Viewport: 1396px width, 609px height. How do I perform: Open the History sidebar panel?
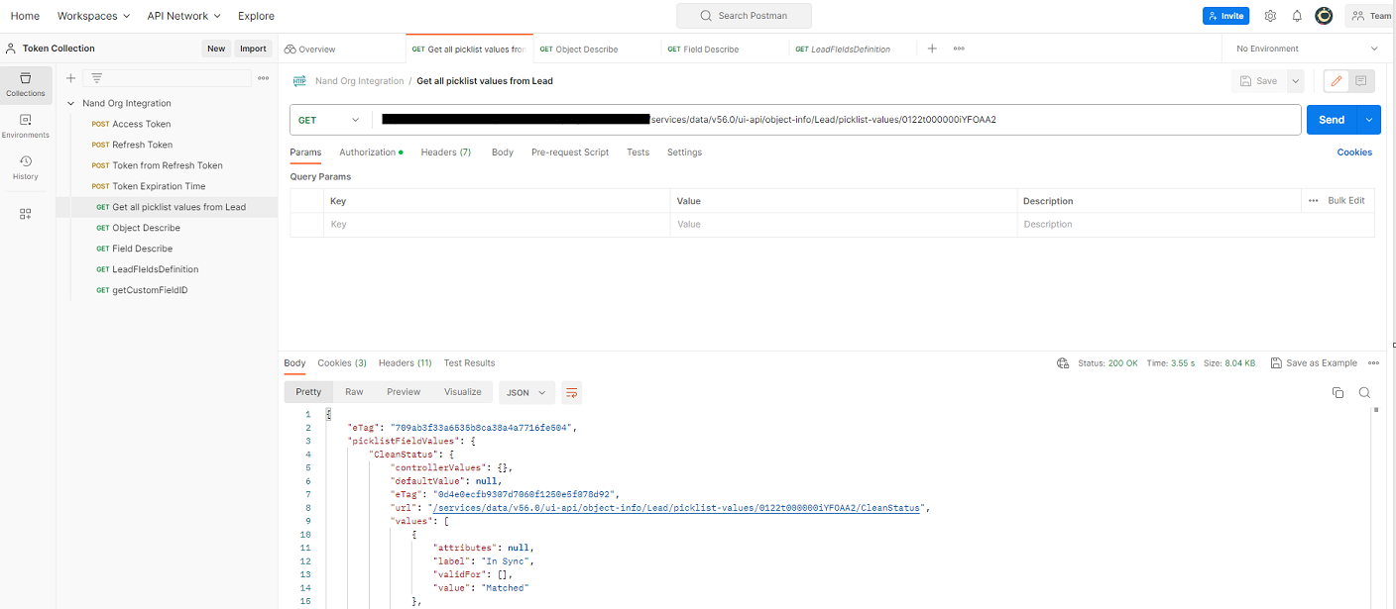pyautogui.click(x=26, y=167)
